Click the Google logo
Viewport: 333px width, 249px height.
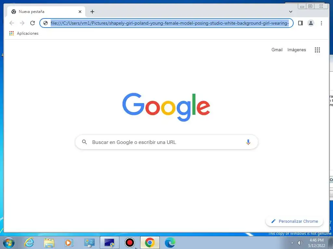[166, 107]
